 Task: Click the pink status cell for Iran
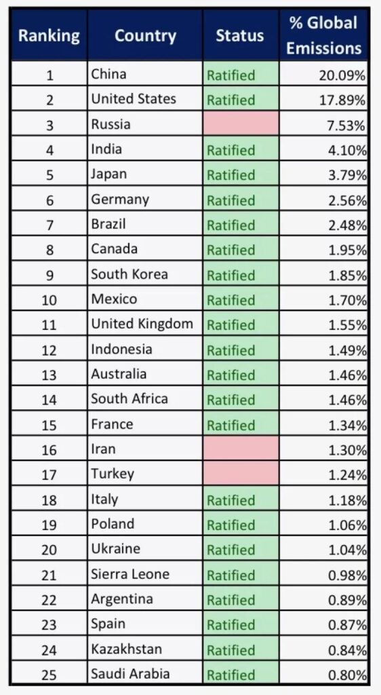[241, 448]
